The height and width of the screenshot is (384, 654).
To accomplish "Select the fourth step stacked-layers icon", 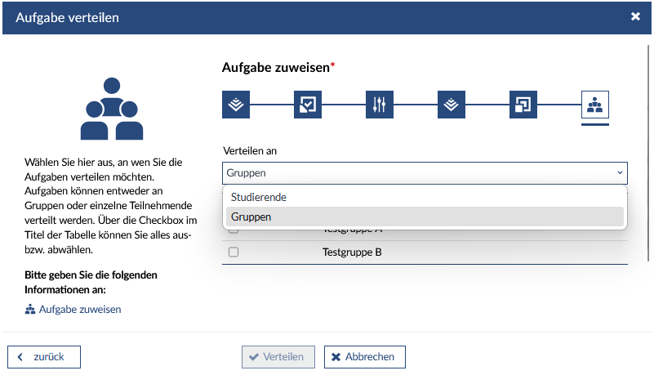I will (x=452, y=105).
